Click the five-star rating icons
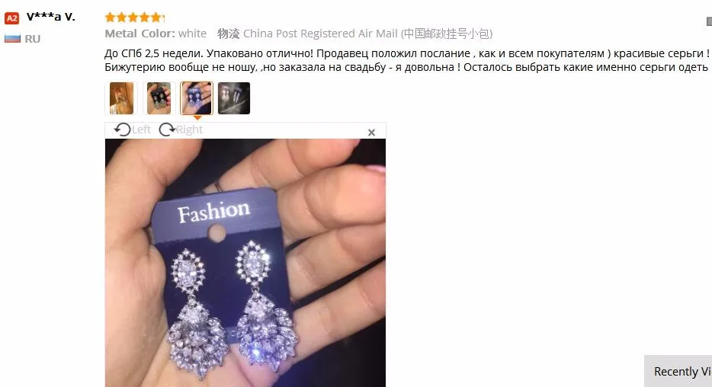The width and height of the screenshot is (712, 387). click(134, 18)
